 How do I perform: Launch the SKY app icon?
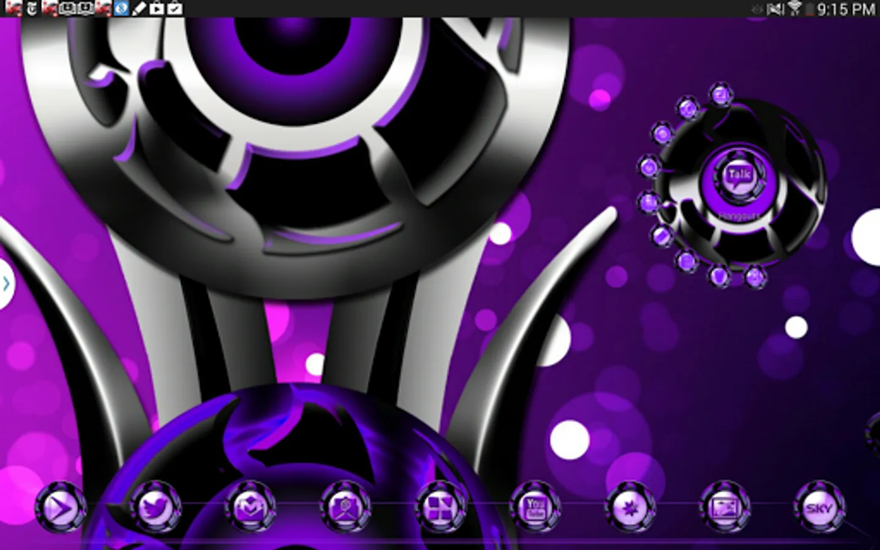coord(820,507)
